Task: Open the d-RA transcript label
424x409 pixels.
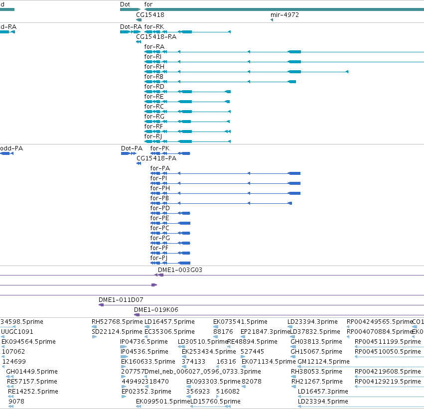Action: [x=8, y=27]
